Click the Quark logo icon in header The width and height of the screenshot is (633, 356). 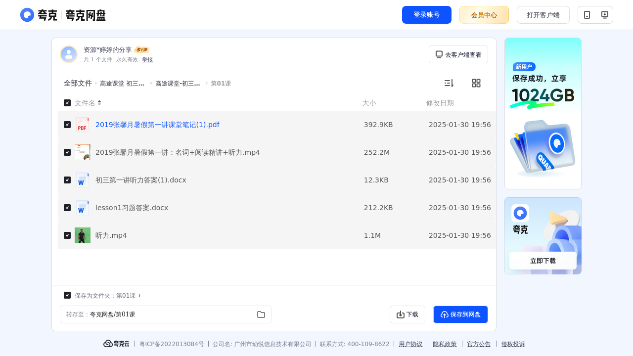tap(27, 15)
